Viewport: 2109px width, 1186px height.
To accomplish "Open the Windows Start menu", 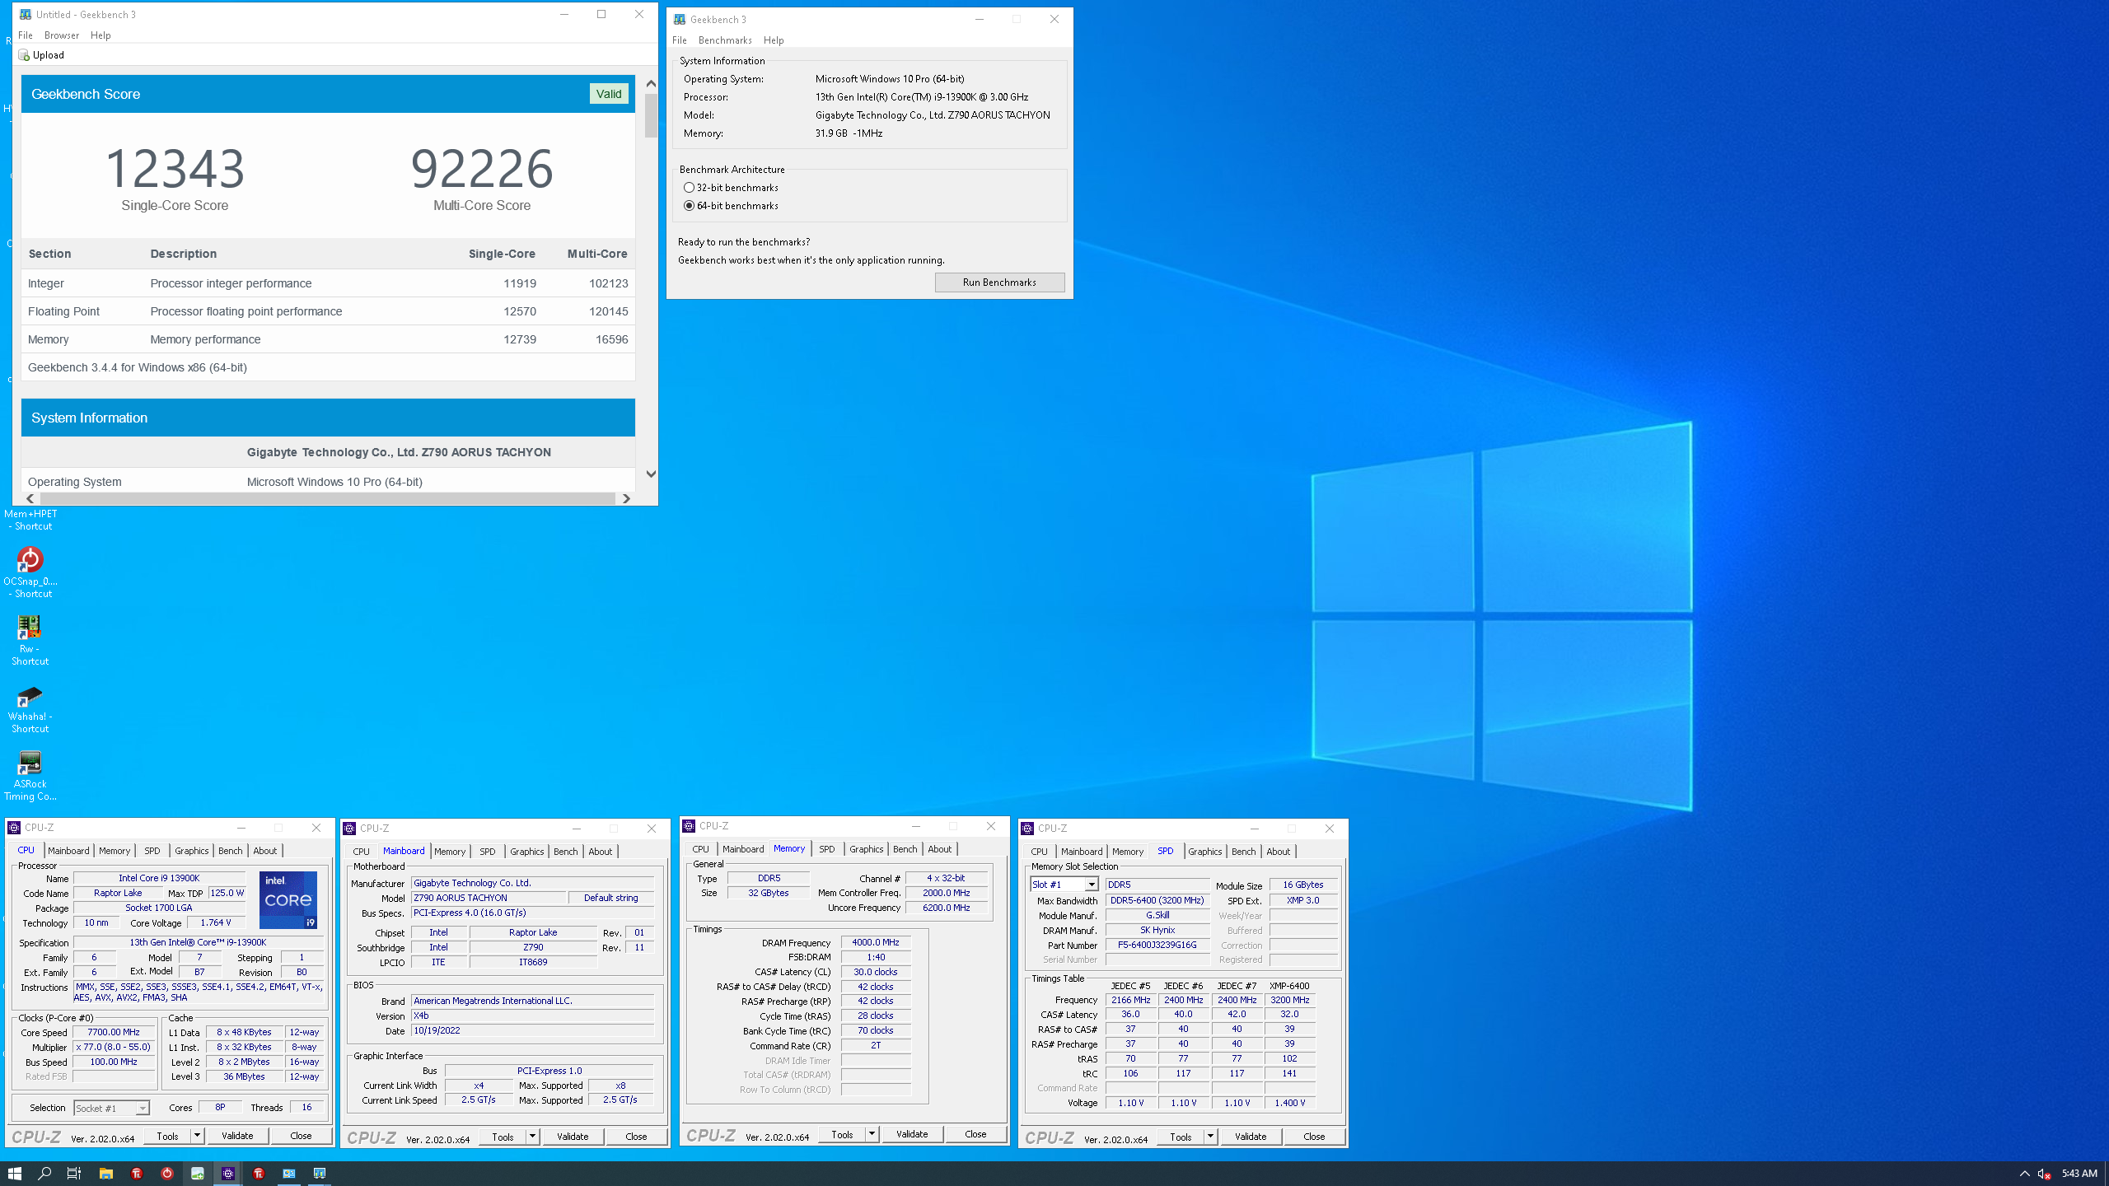I will [x=15, y=1173].
